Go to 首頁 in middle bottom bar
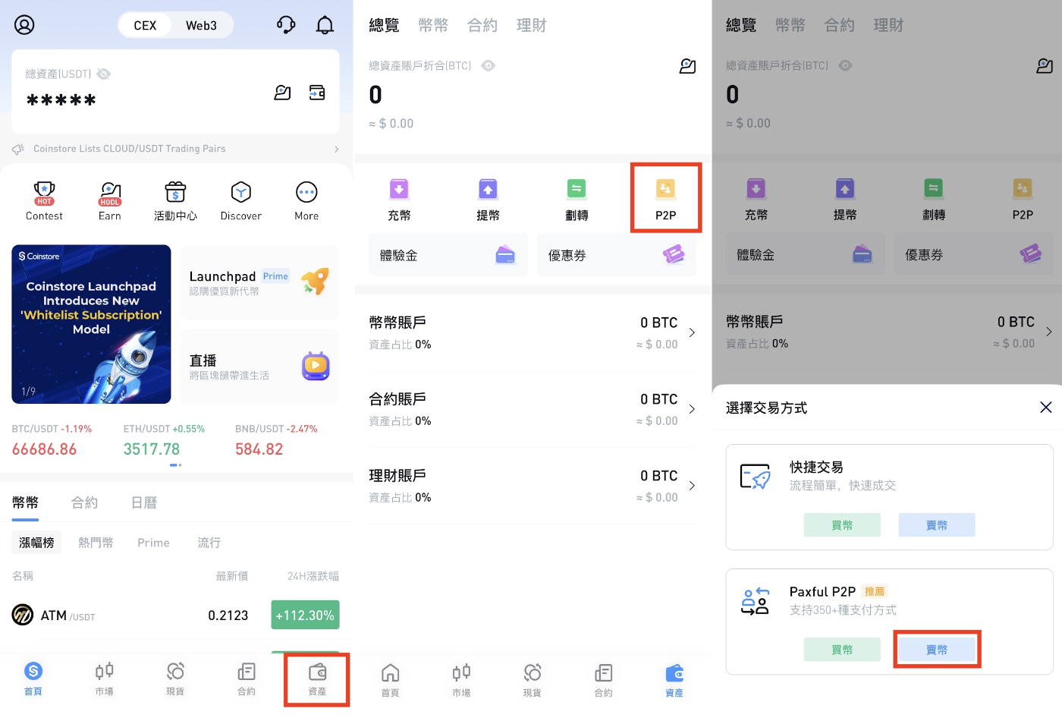The image size is (1062, 721). (x=390, y=680)
